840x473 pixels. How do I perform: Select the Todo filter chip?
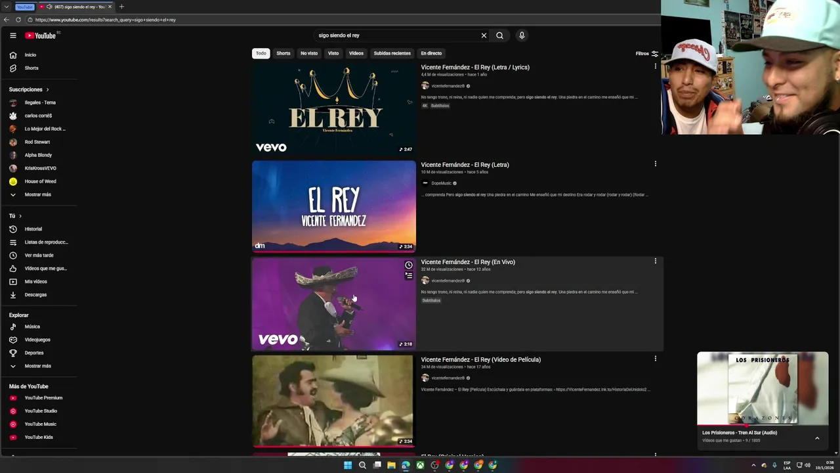coord(261,53)
